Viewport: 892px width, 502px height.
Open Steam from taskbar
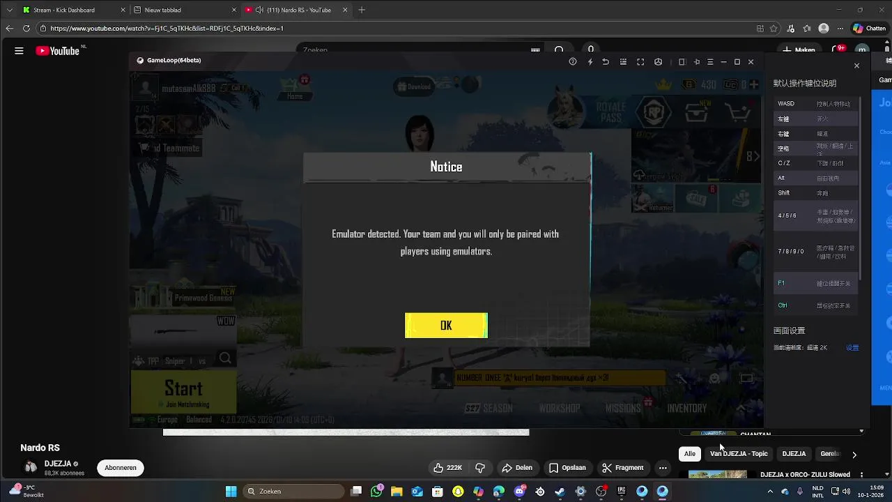560,492
